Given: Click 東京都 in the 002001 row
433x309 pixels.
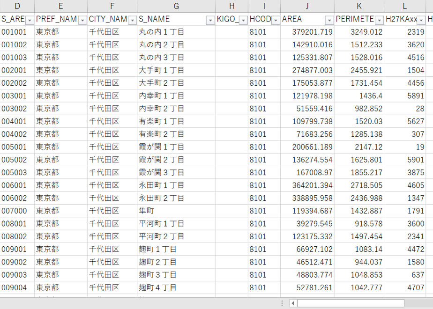Looking at the screenshot, I should pos(61,70).
